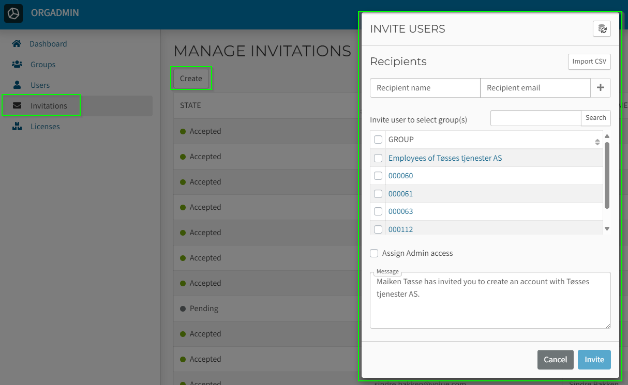Screen dimensions: 628x385
Task: Click the Invitations envelope icon
Action: point(17,106)
